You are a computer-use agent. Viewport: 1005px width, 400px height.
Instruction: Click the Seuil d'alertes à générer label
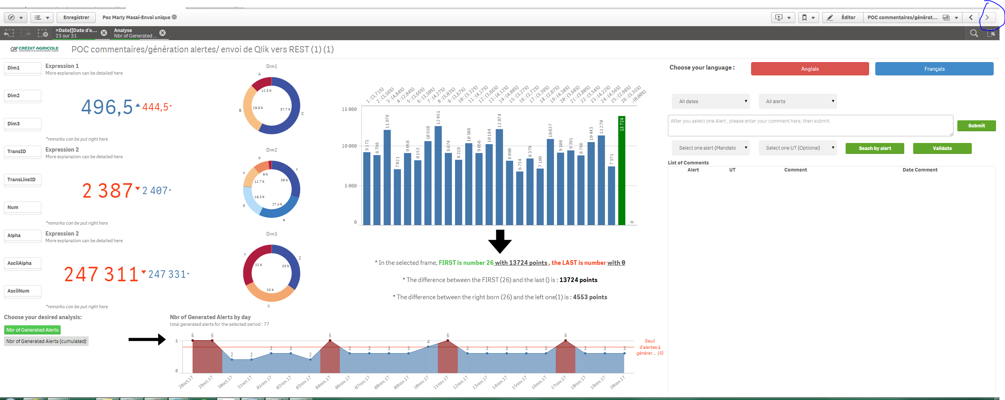coord(650,347)
